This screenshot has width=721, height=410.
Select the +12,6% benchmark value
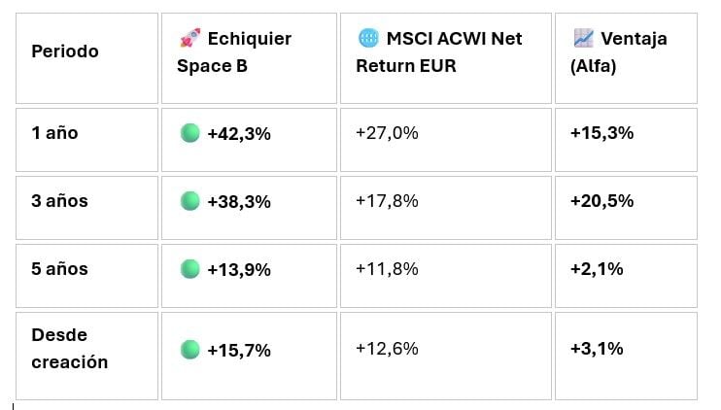pos(387,349)
